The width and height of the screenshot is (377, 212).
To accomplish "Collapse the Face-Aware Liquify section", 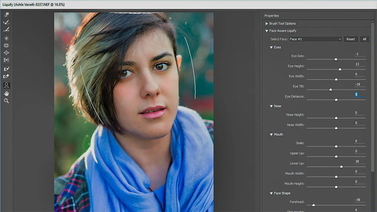I will (267, 31).
